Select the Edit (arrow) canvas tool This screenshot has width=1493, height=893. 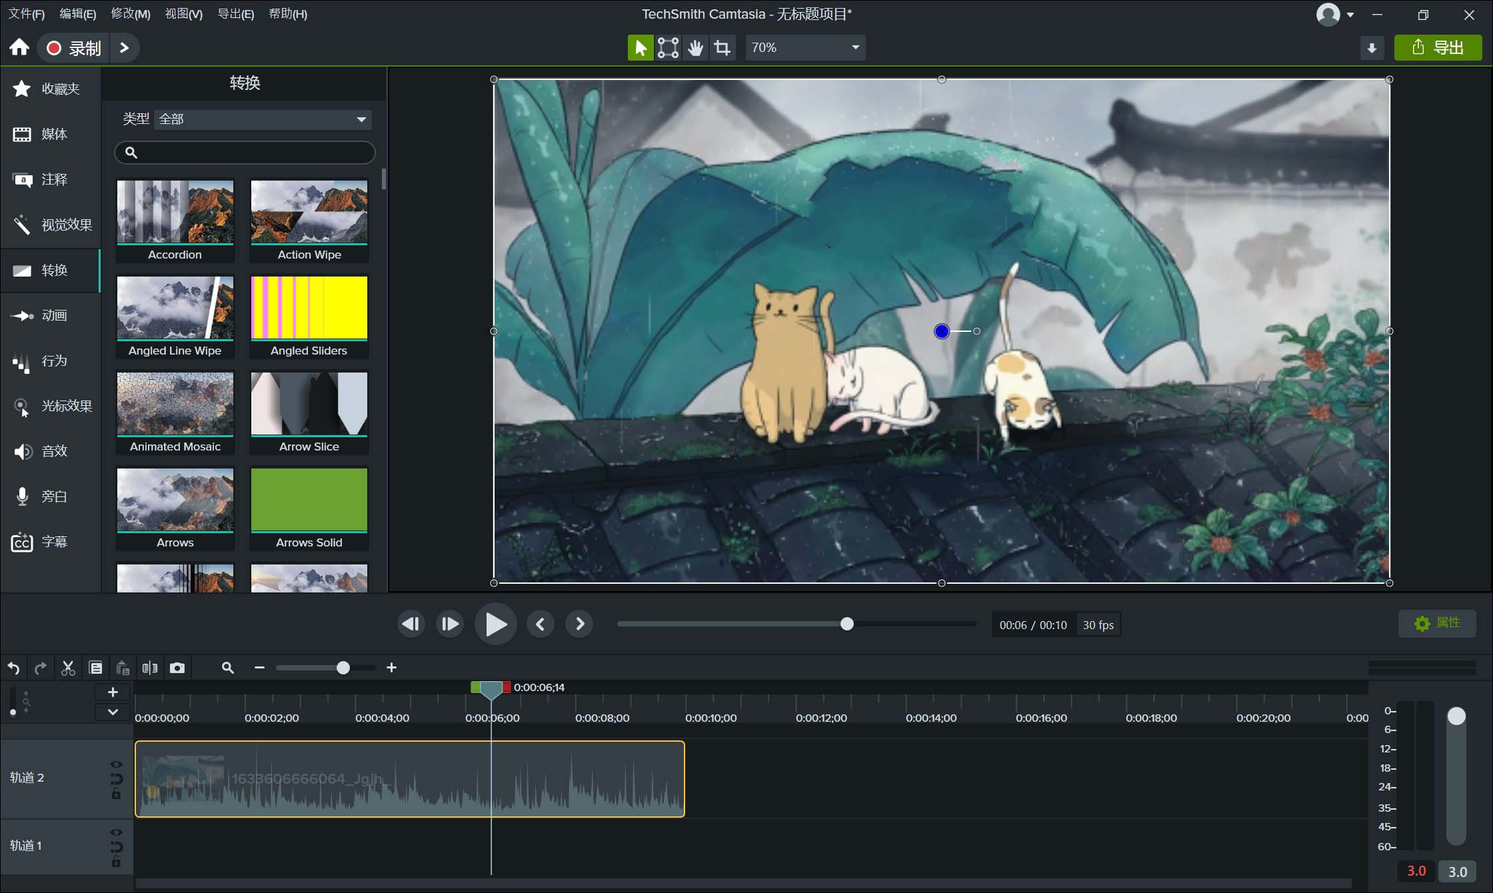pyautogui.click(x=641, y=47)
